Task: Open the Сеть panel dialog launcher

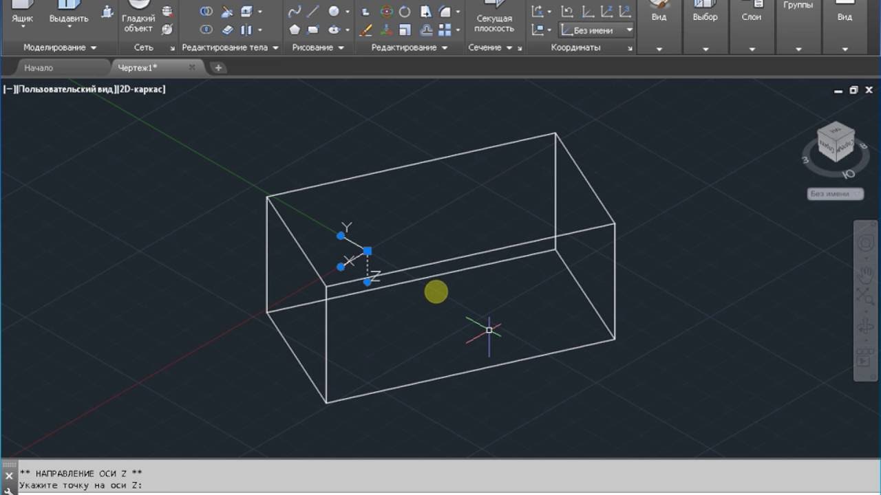Action: pyautogui.click(x=172, y=48)
